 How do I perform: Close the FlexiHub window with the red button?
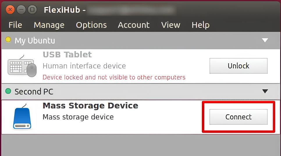[x=10, y=10]
